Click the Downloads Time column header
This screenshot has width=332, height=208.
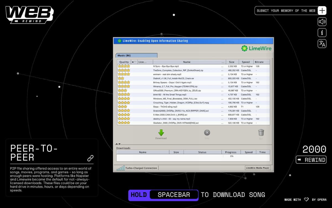(x=263, y=152)
